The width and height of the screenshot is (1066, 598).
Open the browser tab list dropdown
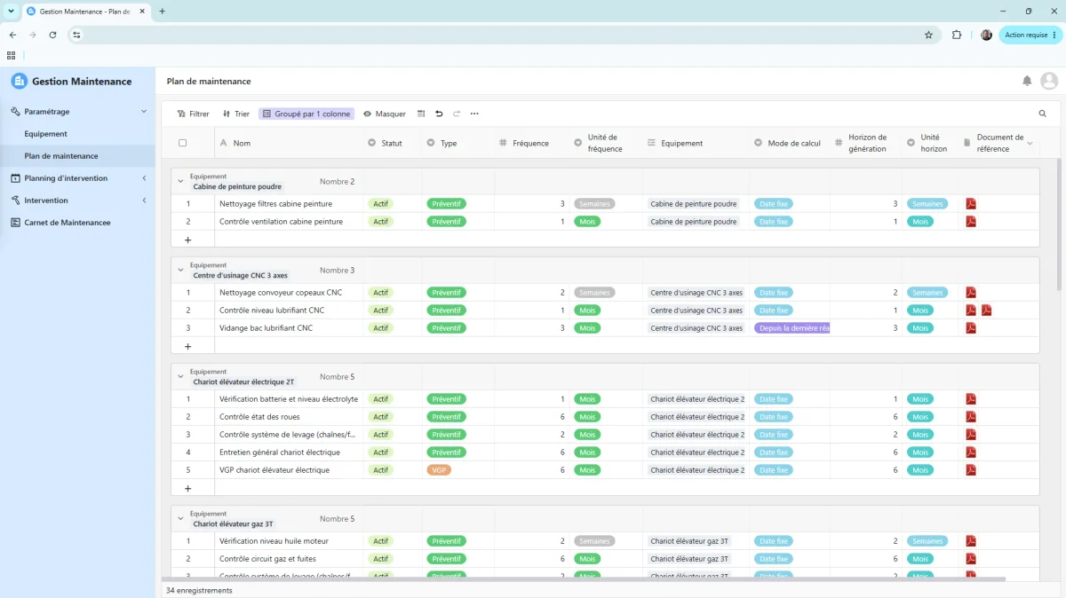tap(11, 11)
